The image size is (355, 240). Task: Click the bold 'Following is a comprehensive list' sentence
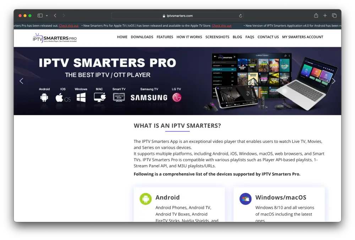click(x=217, y=174)
